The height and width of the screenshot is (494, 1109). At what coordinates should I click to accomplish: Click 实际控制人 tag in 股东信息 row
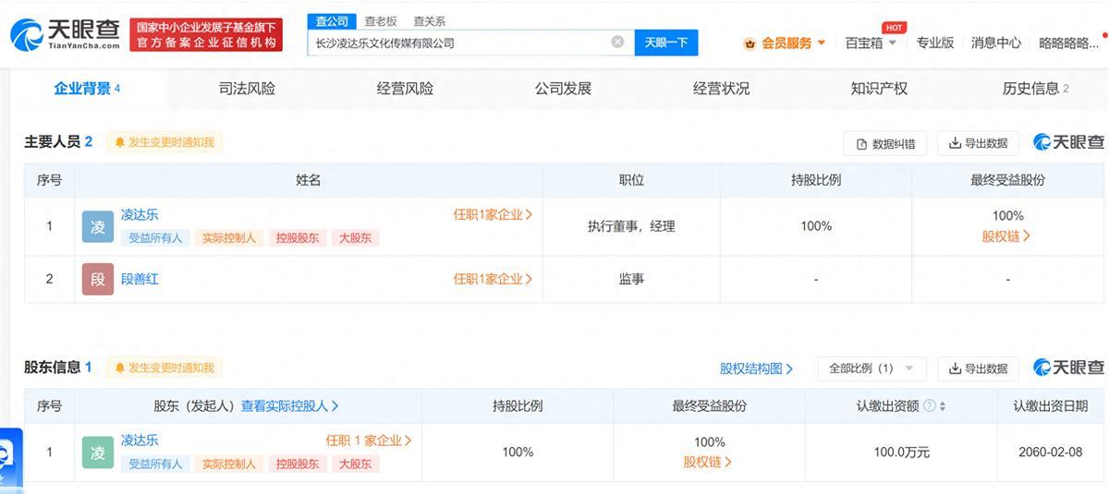[x=229, y=464]
